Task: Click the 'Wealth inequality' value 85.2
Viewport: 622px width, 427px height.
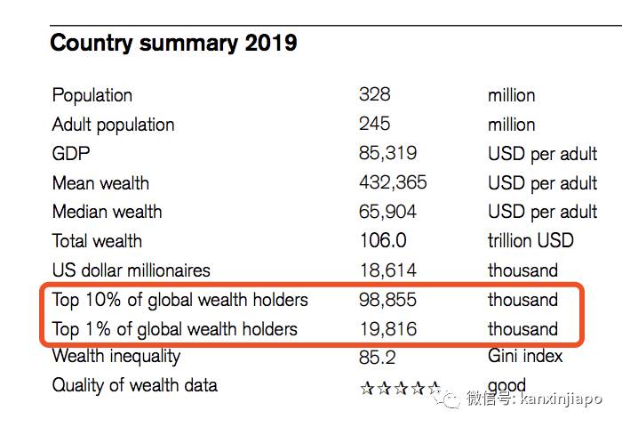Action: coord(378,358)
